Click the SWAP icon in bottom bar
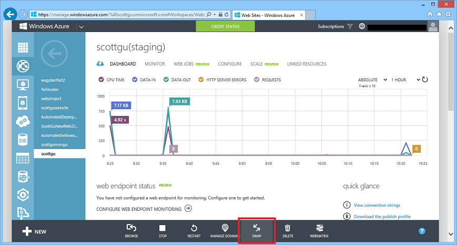This screenshot has width=457, height=245. (x=257, y=228)
